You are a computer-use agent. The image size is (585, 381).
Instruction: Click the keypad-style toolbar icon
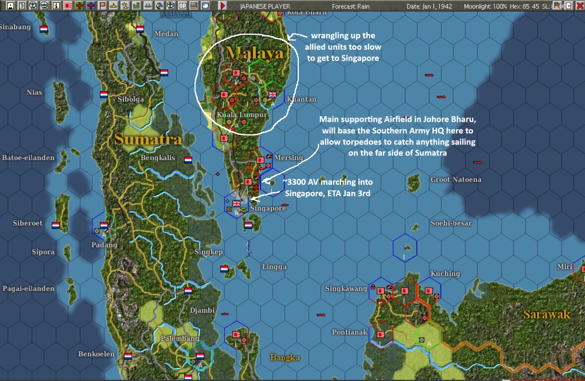(x=194, y=5)
